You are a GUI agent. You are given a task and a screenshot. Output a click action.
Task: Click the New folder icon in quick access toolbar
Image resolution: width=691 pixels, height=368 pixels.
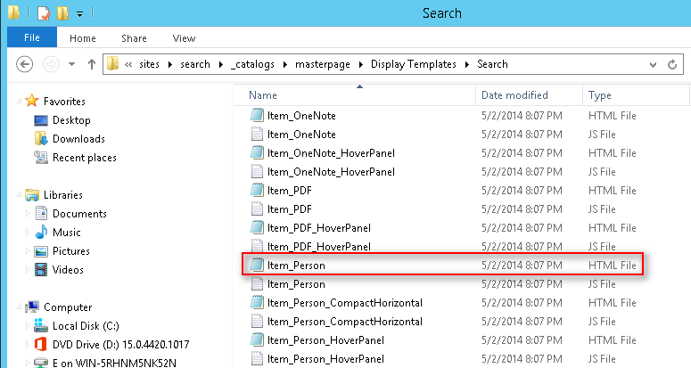62,13
